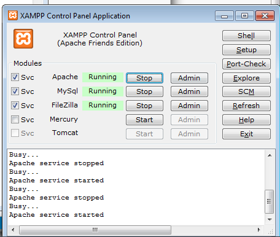Click the log's horizontal scrollbar thumb
The image size is (280, 237).
(95, 230)
